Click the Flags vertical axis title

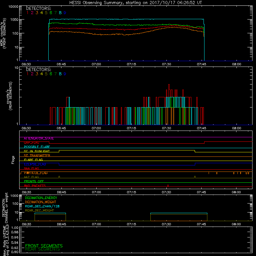coord(13,160)
